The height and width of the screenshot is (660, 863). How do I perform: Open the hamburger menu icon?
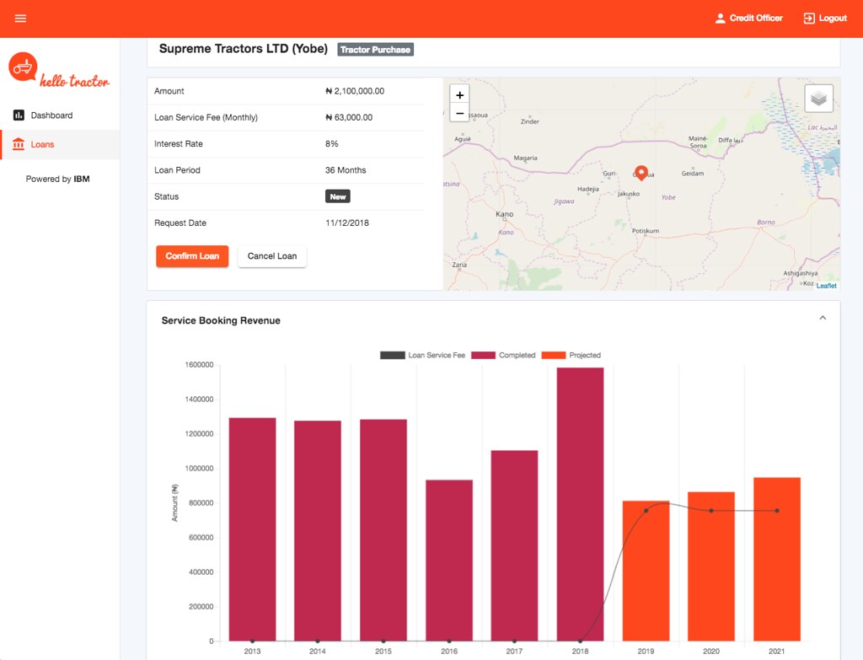point(20,19)
